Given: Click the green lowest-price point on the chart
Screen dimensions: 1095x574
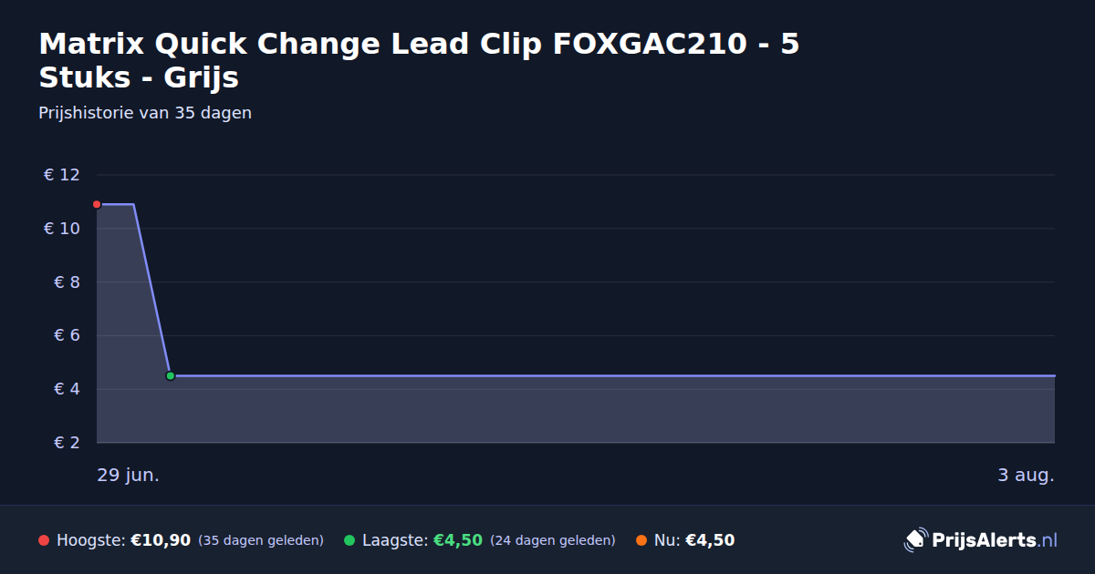Looking at the screenshot, I should click(x=170, y=375).
